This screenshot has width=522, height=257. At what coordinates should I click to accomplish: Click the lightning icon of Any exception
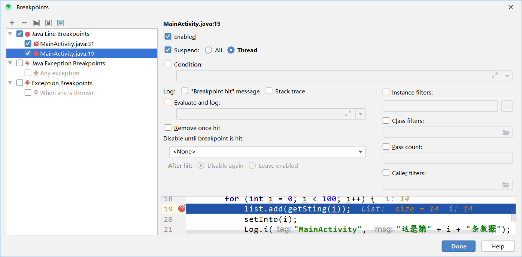(36, 73)
